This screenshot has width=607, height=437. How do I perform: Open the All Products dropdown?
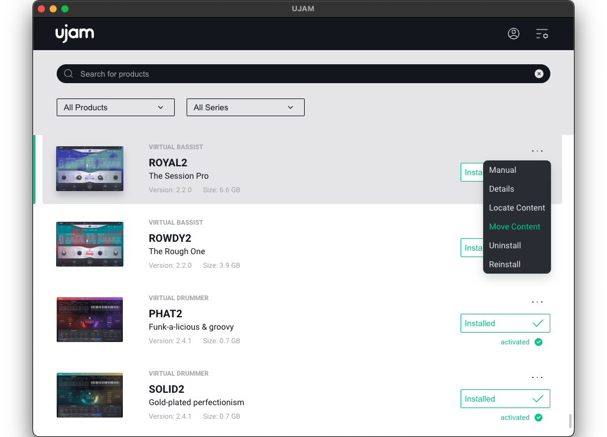pyautogui.click(x=115, y=107)
